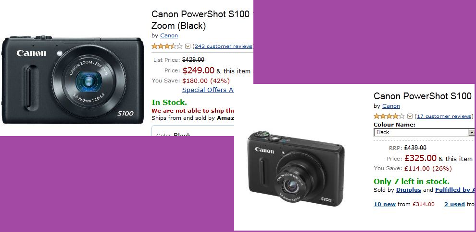Open the Colour Name dropdown showing Black
476x232 pixels.
424,132
